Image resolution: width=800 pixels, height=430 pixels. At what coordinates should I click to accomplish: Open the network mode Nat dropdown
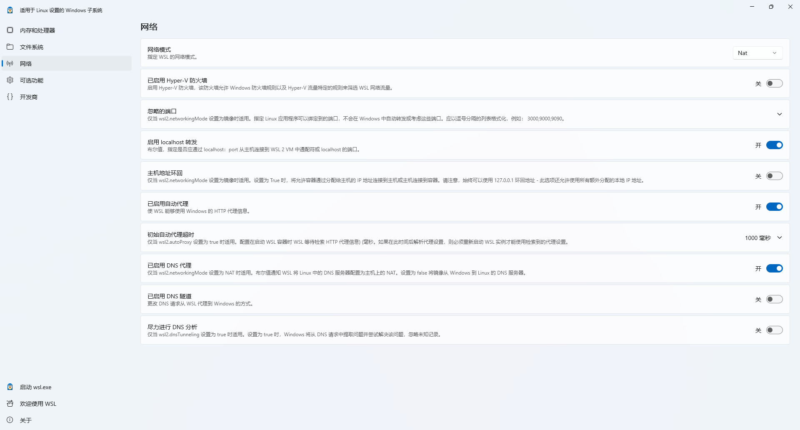pyautogui.click(x=757, y=52)
